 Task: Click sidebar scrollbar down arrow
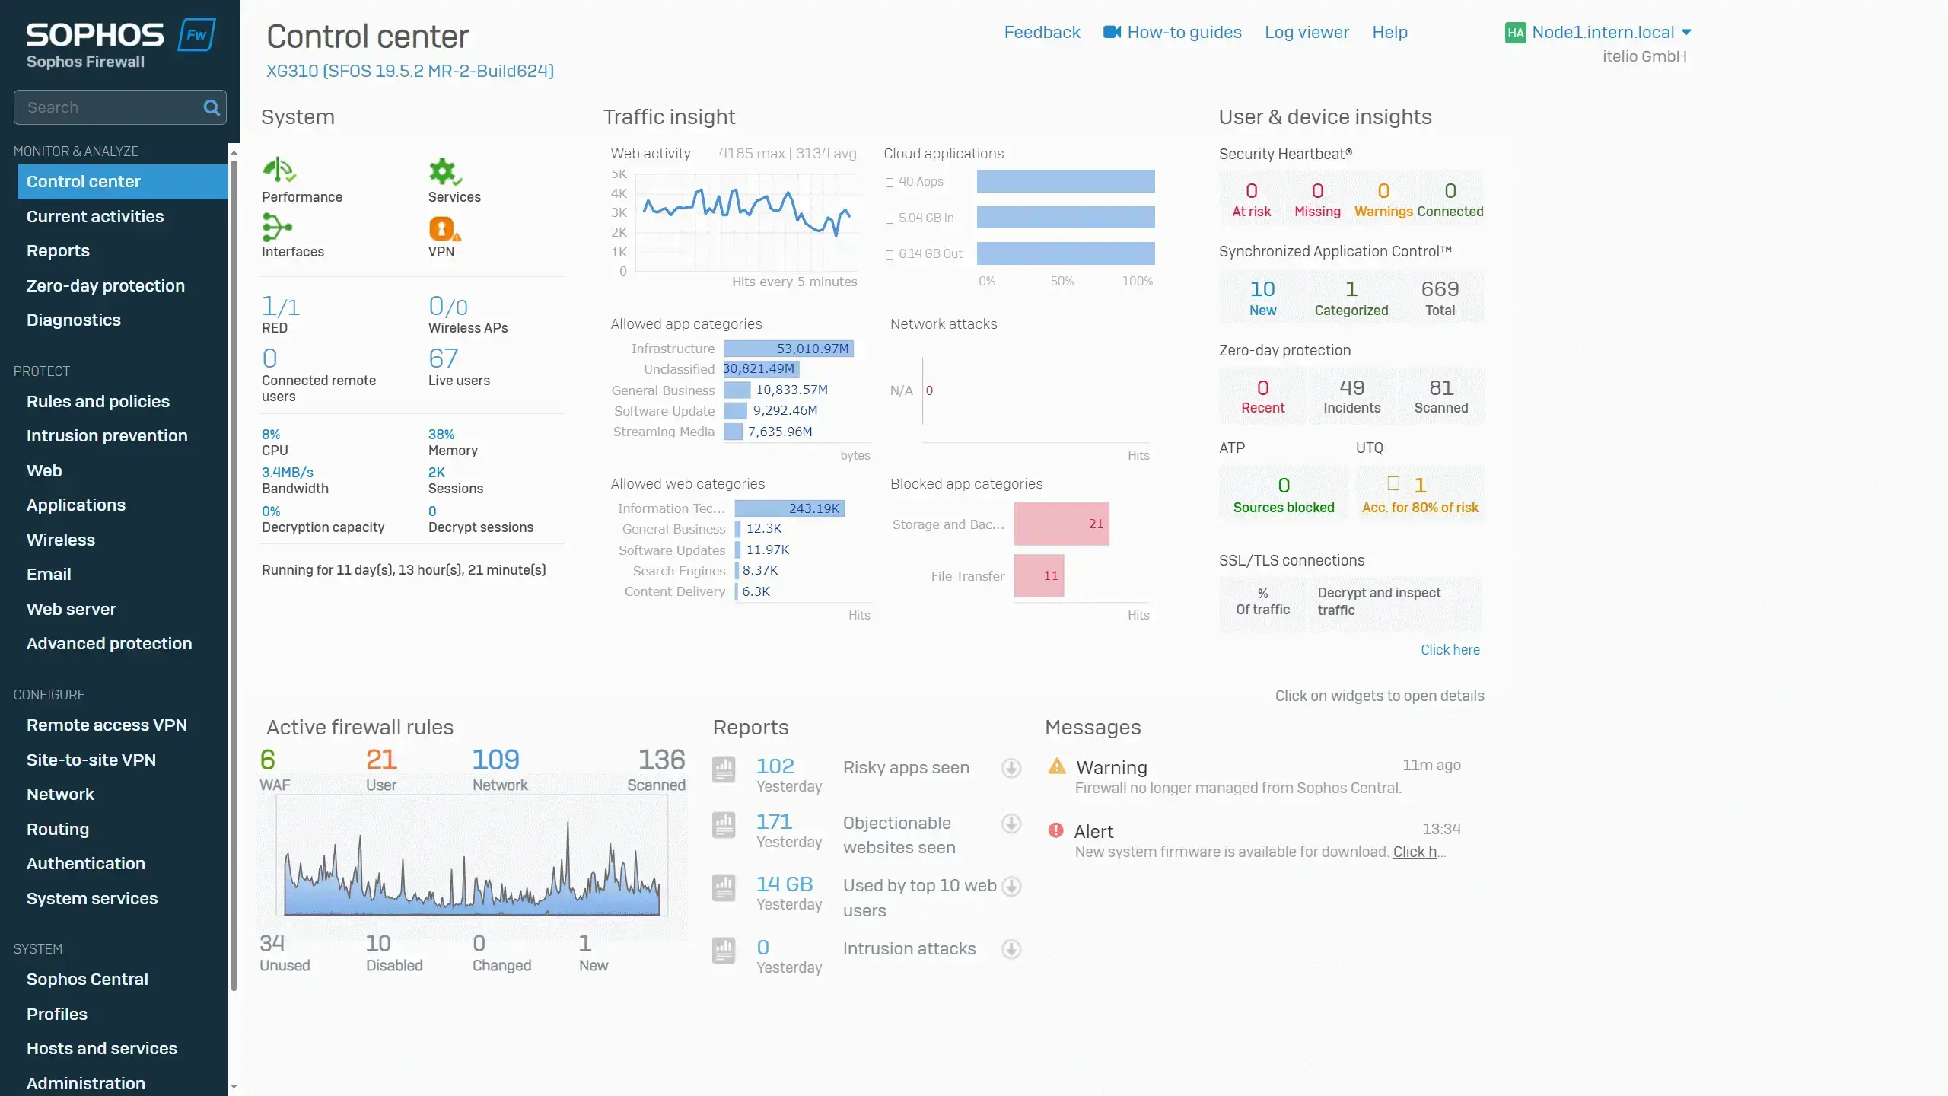234,1087
